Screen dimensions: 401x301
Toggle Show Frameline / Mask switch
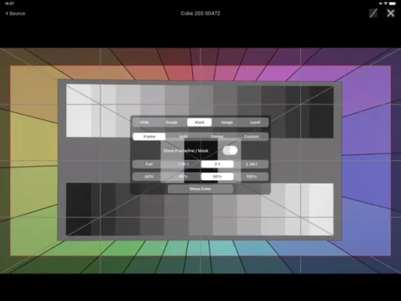pos(230,150)
